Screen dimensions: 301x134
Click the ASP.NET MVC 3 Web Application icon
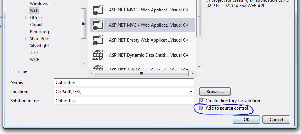tap(98, 10)
